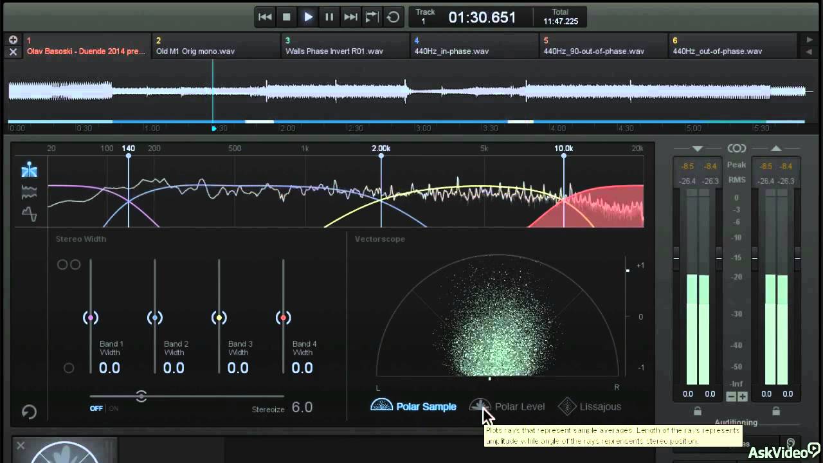This screenshot has width=823, height=463.
Task: Select the 2.00k crossover handle
Action: [381, 156]
